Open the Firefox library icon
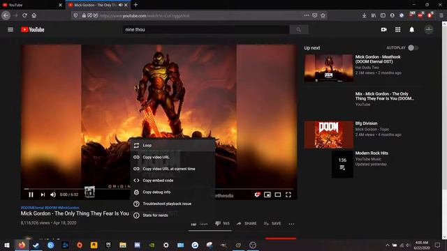This screenshot has width=447, height=251. pos(374,15)
